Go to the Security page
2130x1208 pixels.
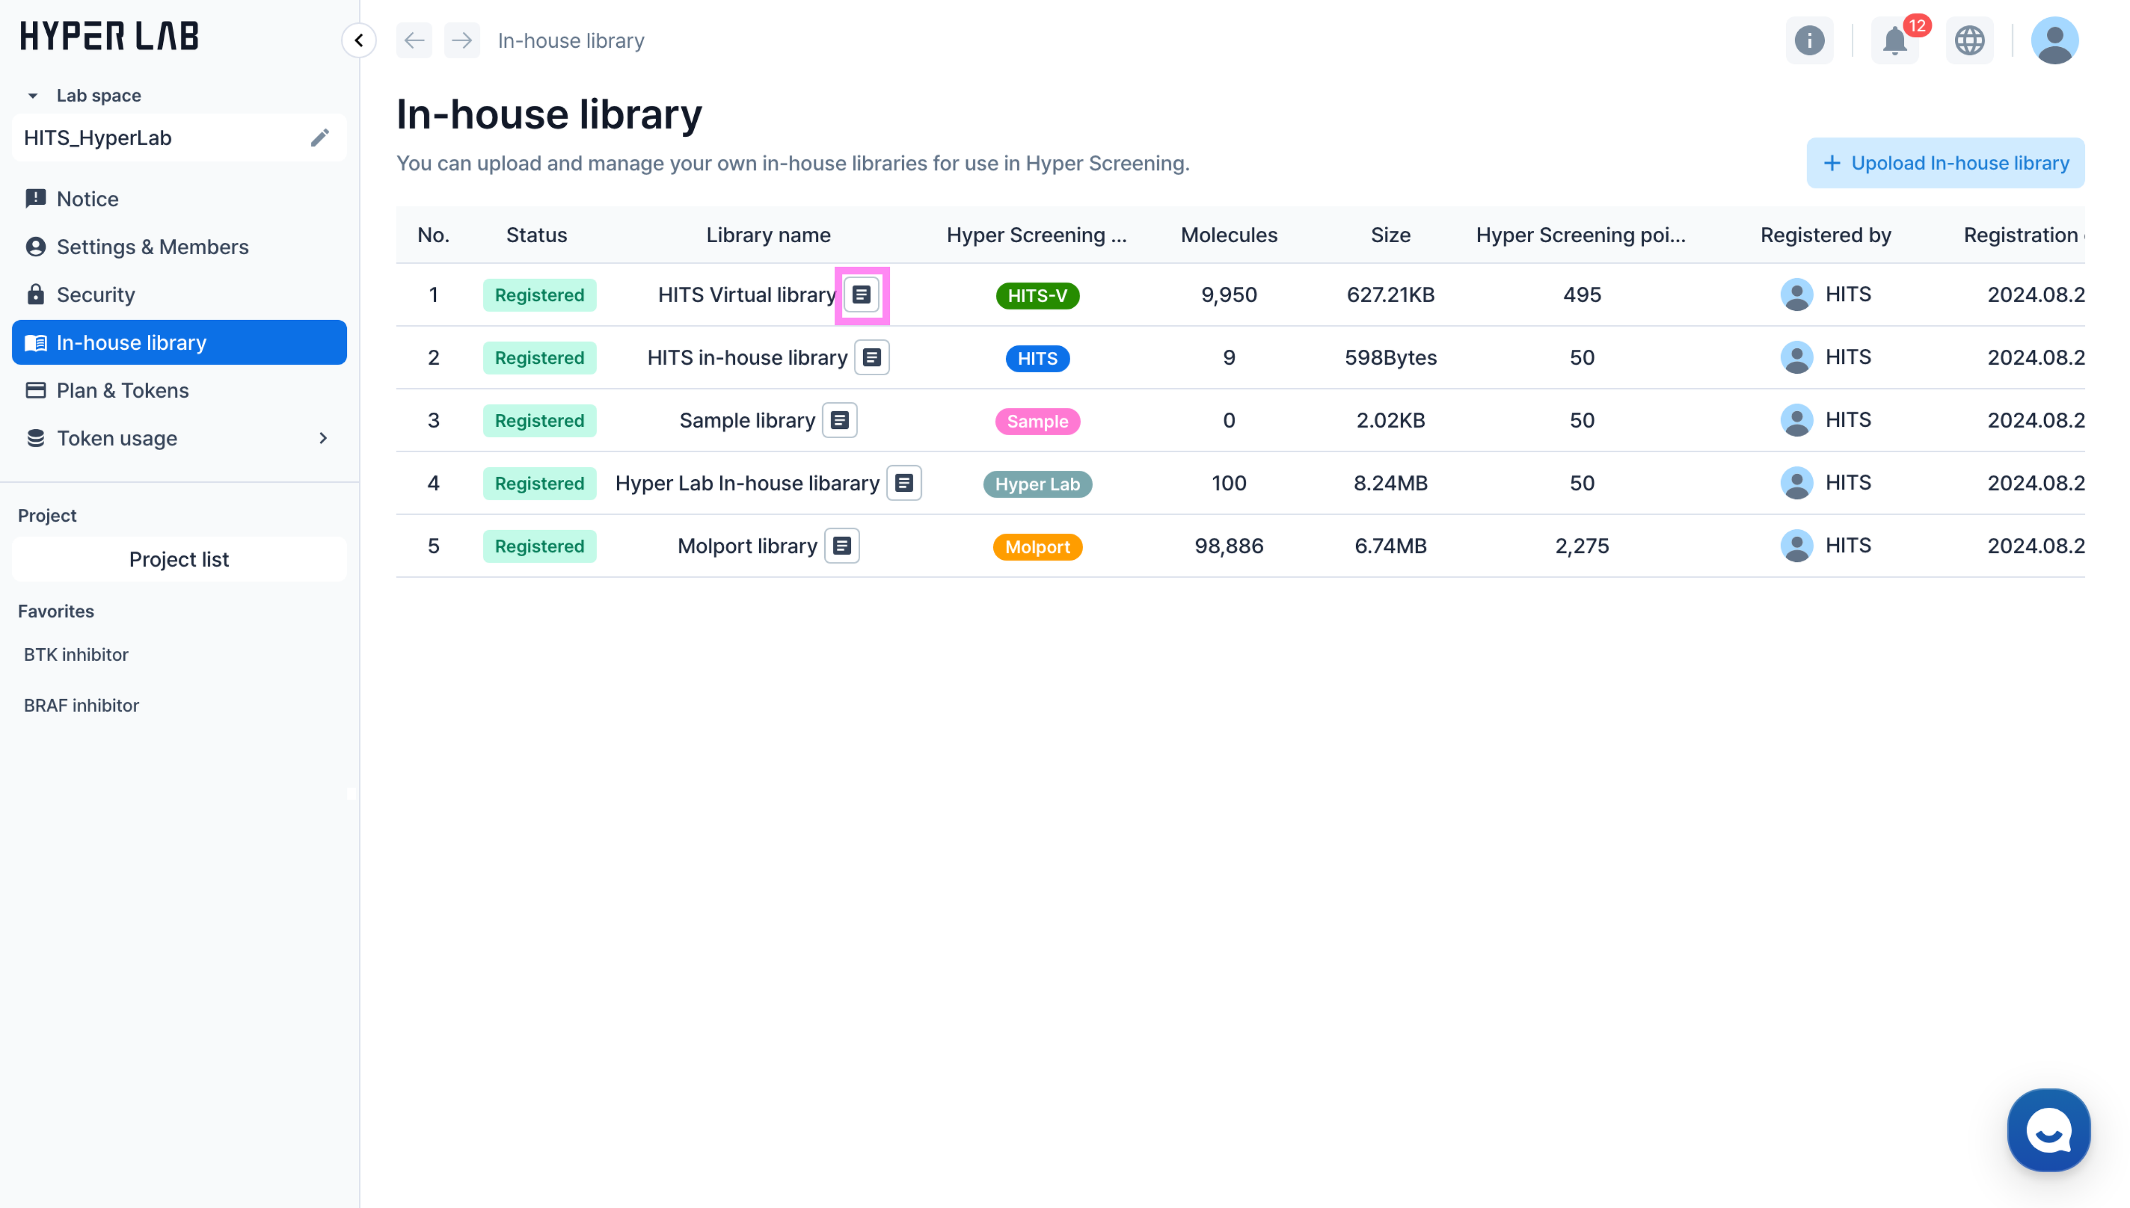click(x=95, y=295)
